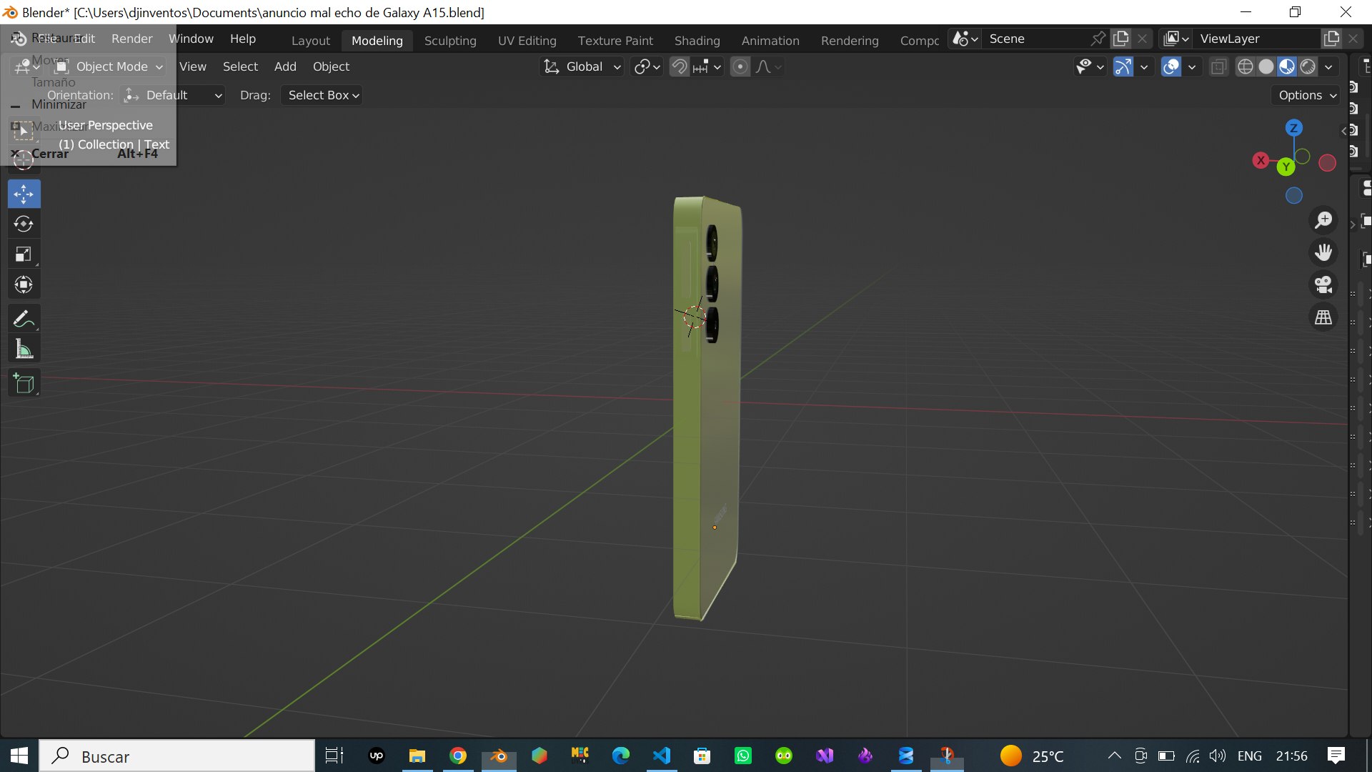Click the Y axis on navigation gizmo

click(x=1286, y=167)
